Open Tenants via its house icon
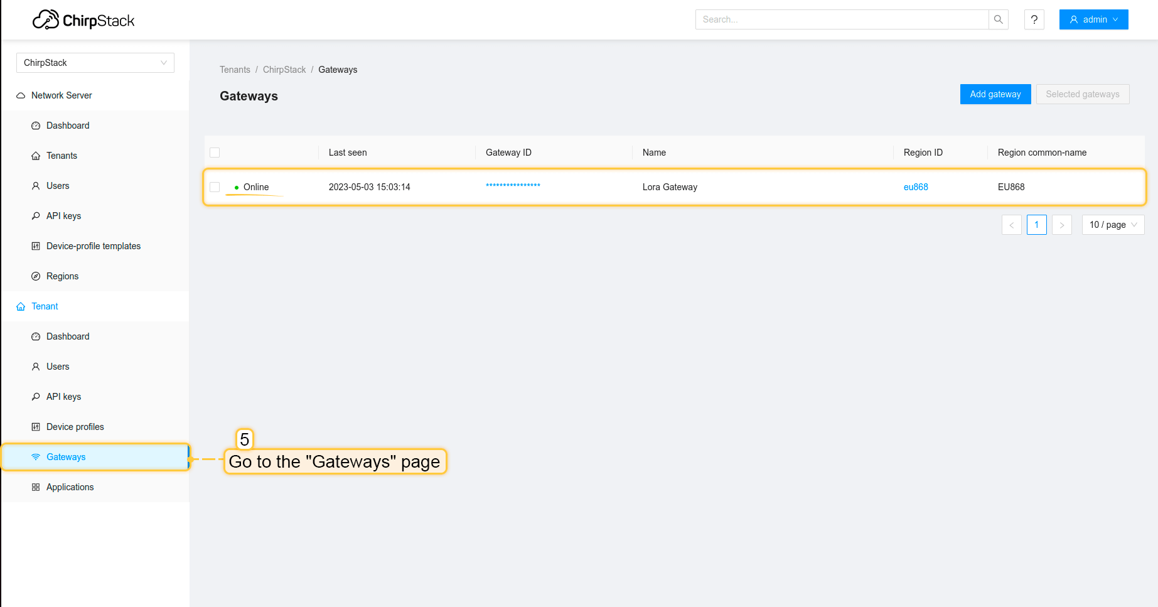 coord(36,155)
